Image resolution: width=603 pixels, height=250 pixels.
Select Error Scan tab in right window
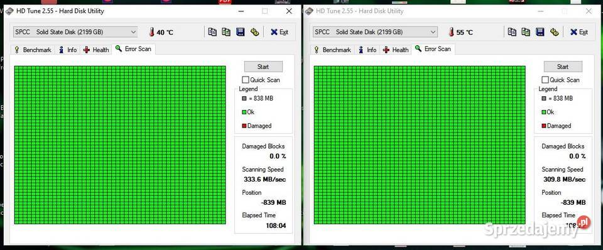[x=433, y=49]
